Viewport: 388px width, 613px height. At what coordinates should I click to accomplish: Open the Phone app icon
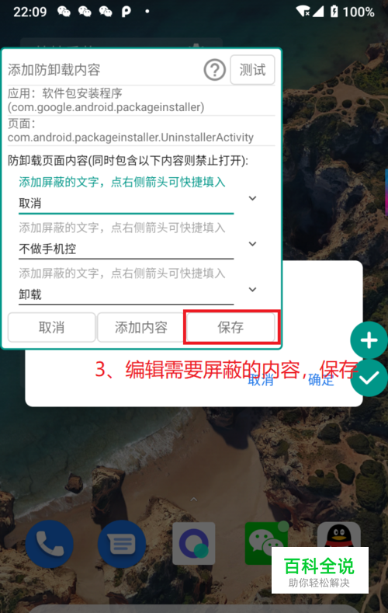coord(49,544)
